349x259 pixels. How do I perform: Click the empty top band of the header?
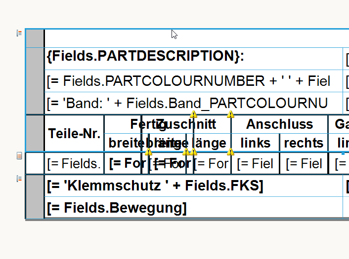click(x=194, y=38)
